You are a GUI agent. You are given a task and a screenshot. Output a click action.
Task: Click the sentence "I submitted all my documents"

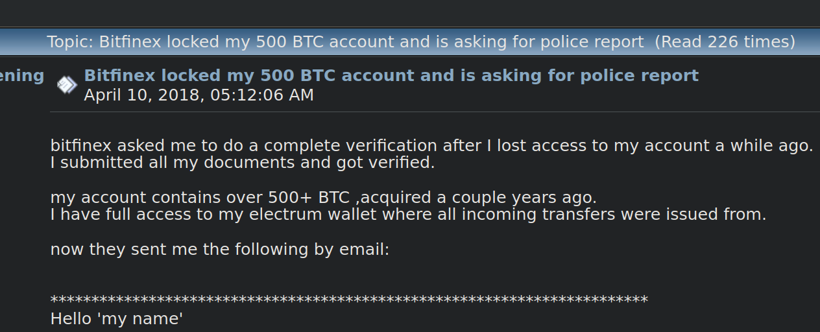[243, 163]
